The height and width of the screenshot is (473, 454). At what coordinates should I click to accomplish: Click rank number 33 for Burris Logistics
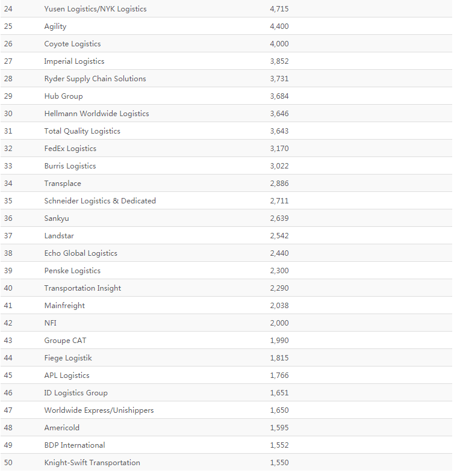[x=8, y=166]
